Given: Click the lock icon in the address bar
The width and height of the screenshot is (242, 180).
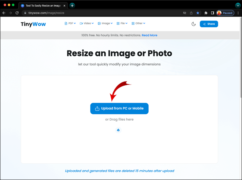Looking at the screenshot, I should pos(25,13).
